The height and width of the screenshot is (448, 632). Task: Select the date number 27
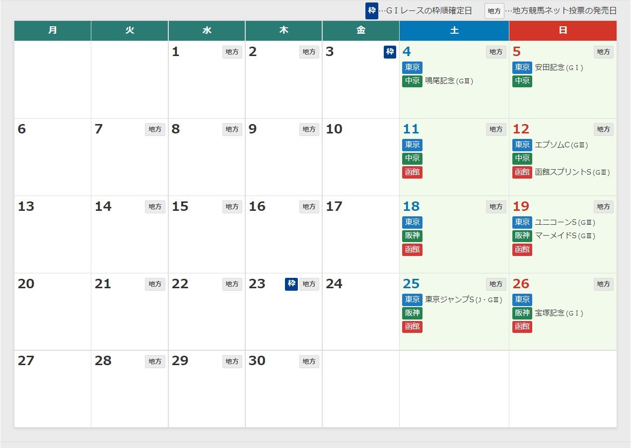click(26, 361)
